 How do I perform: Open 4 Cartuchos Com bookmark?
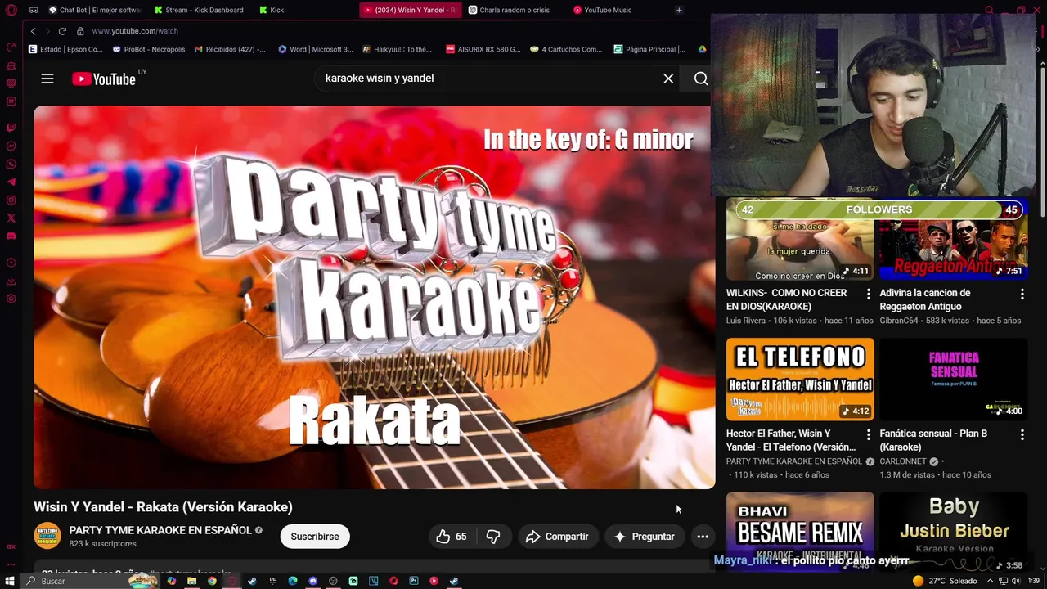click(566, 49)
